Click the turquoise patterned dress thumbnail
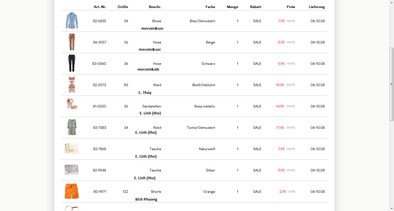Screen dimensions: 394x211 click(x=72, y=127)
